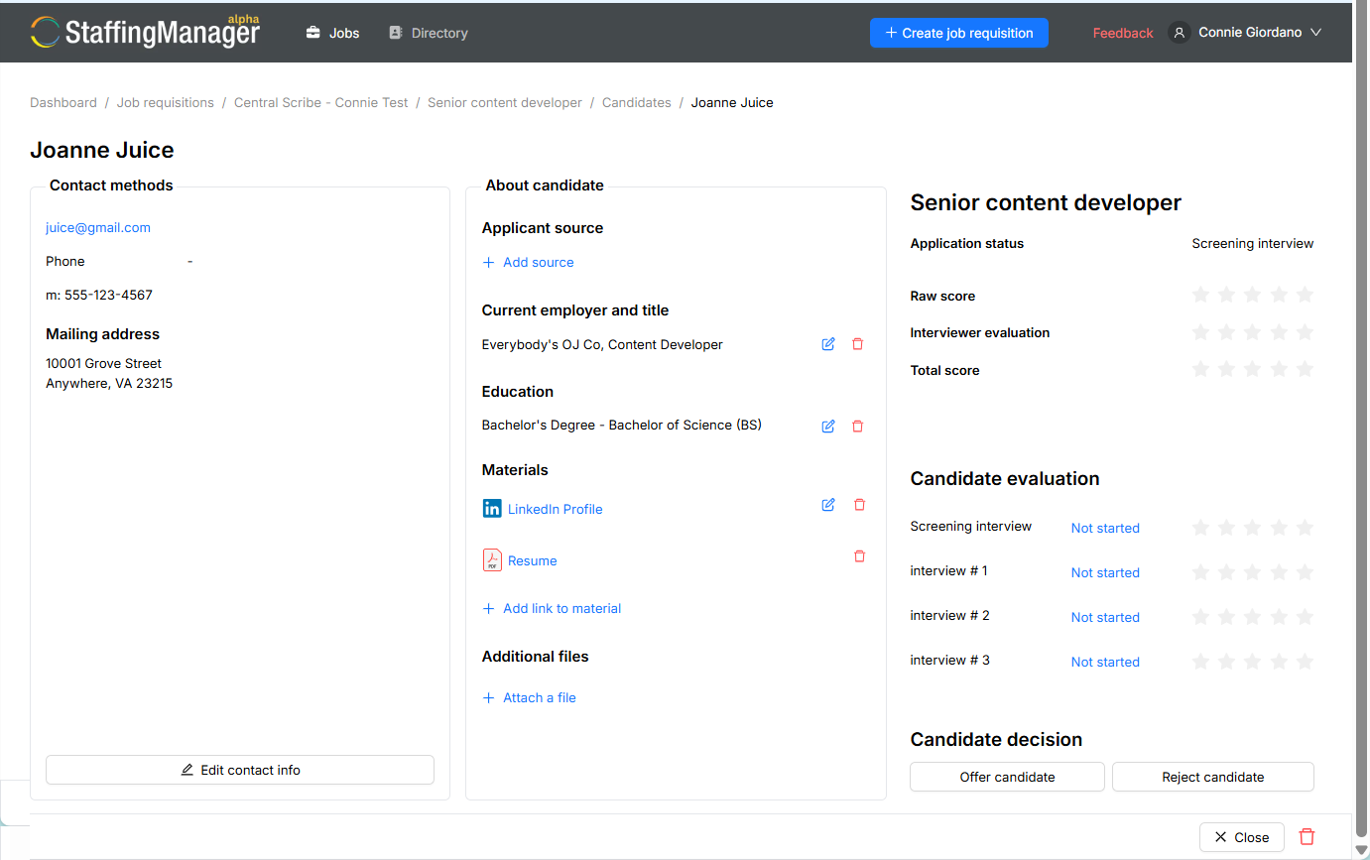This screenshot has width=1370, height=860.
Task: Open interview # 1 Not started status
Action: (1105, 572)
